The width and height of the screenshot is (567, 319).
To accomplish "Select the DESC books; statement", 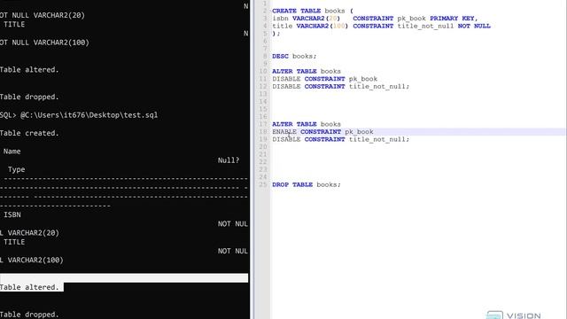I will click(294, 57).
